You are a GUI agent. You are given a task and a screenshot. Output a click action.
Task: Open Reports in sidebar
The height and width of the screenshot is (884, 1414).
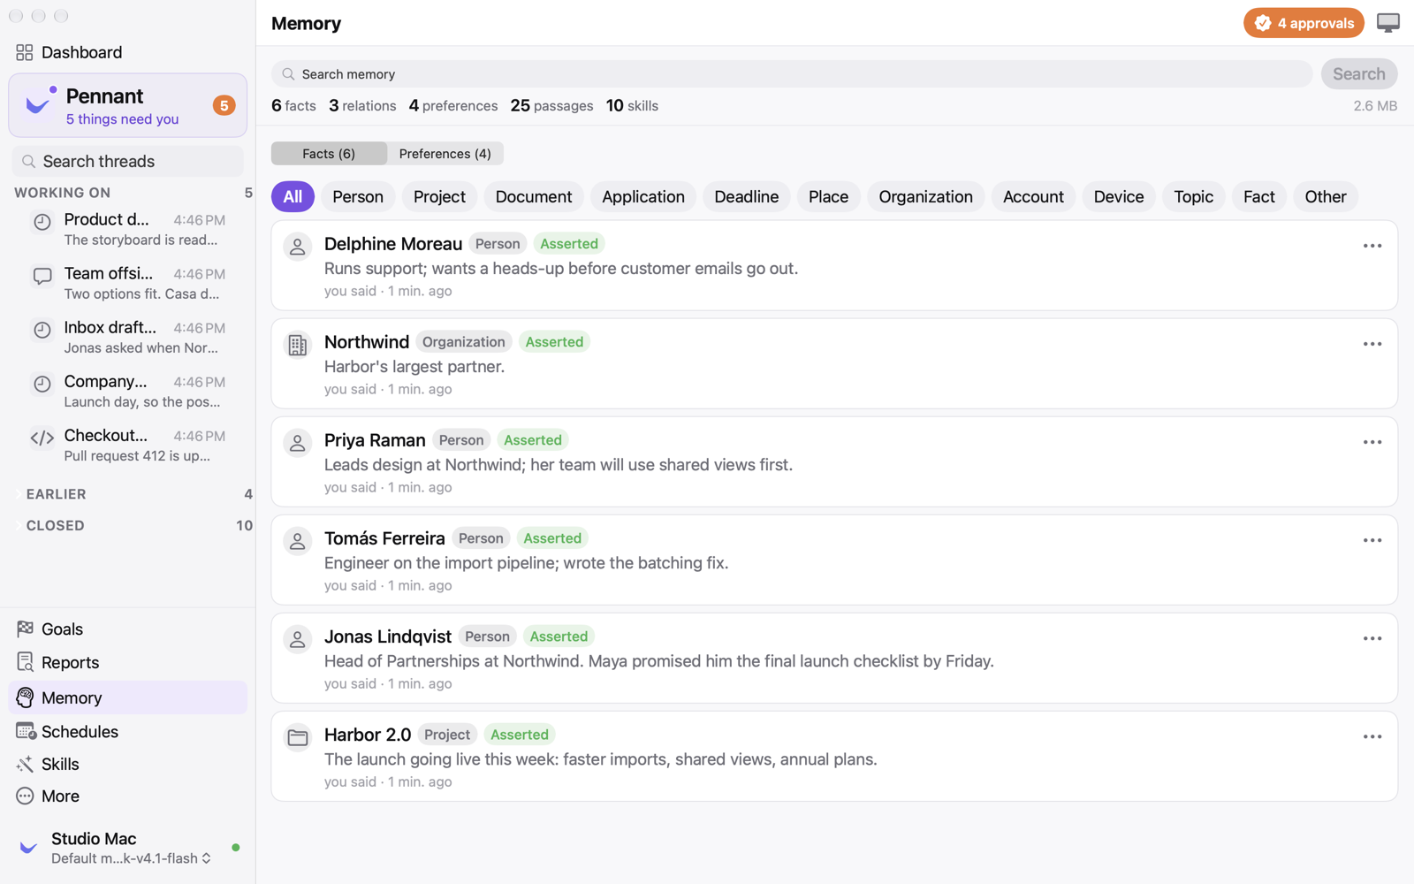point(127,663)
